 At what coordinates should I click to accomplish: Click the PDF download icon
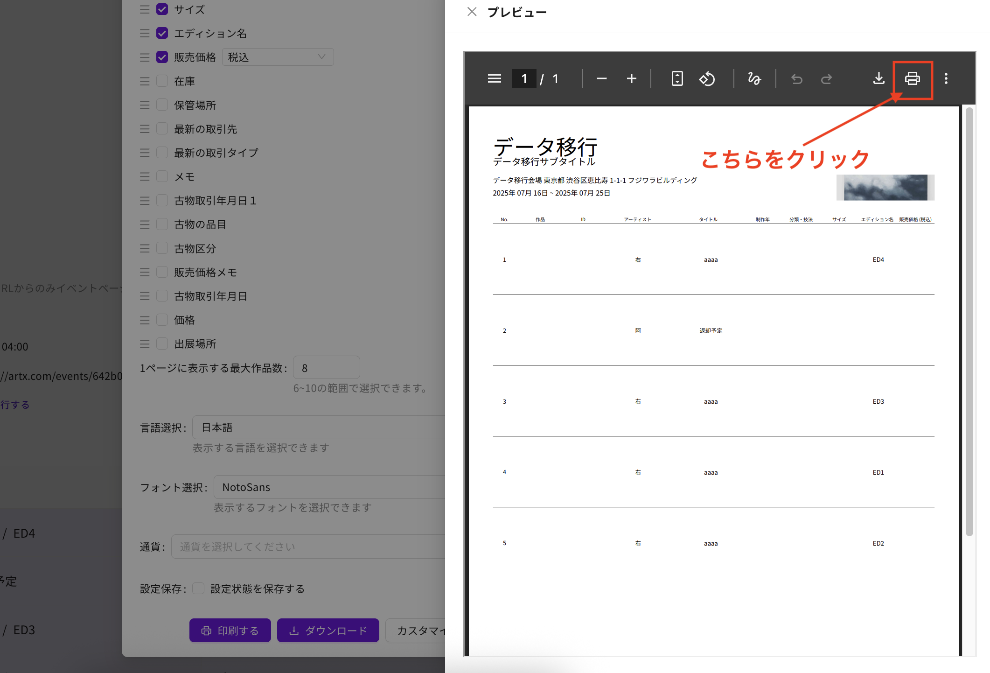click(878, 79)
